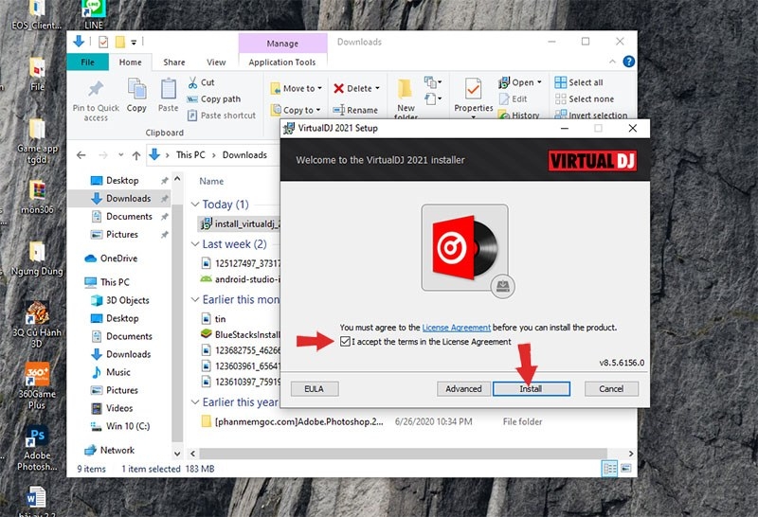Open the License Agreement link

pyautogui.click(x=457, y=327)
